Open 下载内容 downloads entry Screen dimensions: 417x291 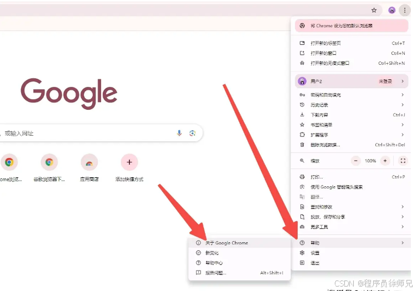[351, 115]
